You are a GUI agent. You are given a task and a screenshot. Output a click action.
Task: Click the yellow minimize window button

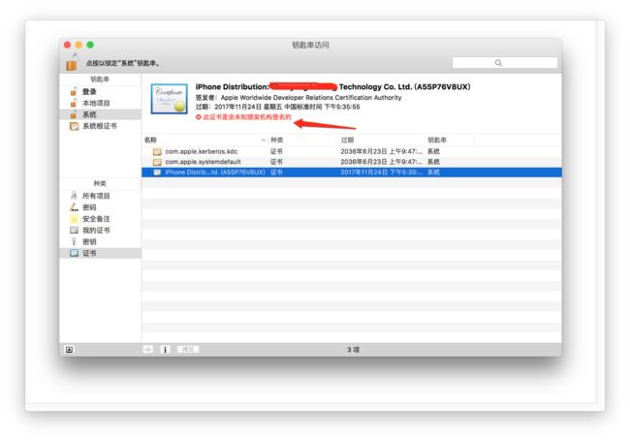pyautogui.click(x=79, y=45)
